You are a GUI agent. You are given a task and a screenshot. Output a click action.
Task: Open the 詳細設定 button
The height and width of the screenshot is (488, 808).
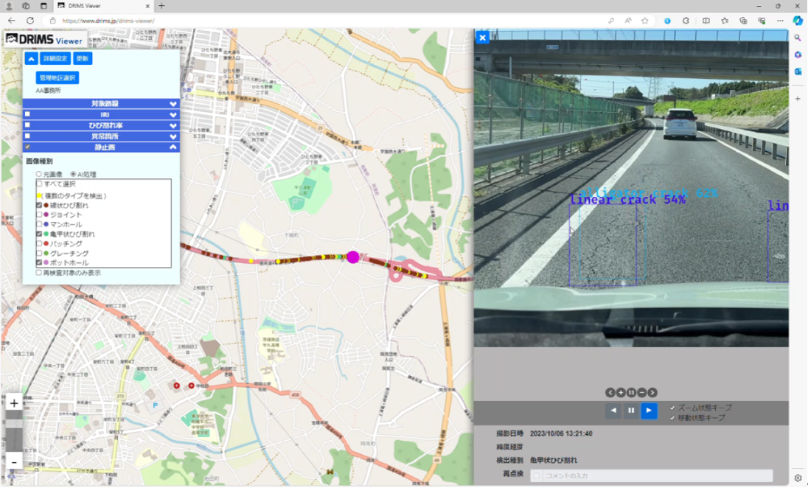(x=55, y=59)
